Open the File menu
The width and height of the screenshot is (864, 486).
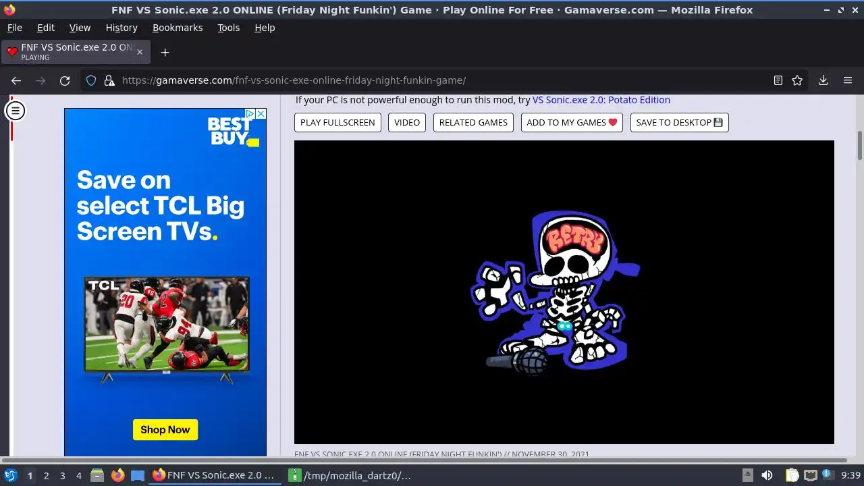(x=14, y=28)
